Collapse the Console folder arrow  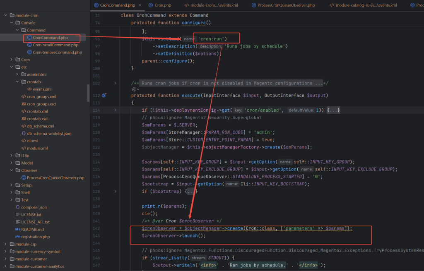coord(11,23)
